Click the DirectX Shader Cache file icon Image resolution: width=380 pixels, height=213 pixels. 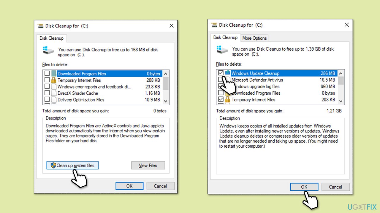coord(54,93)
